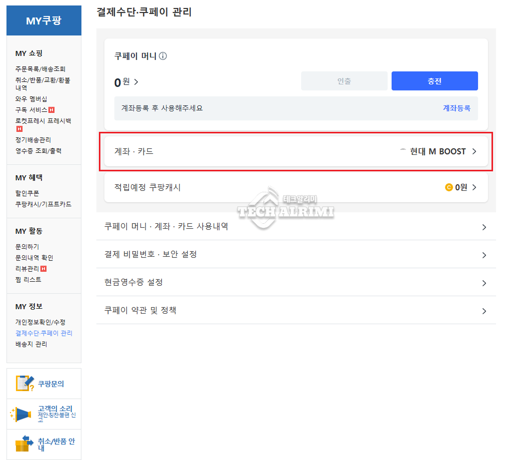Select 영수증 조회/출력

click(38, 151)
